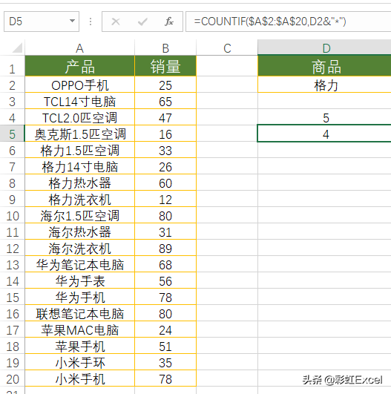Click the Enter checkmark formula icon
This screenshot has height=394, width=391.
point(142,22)
